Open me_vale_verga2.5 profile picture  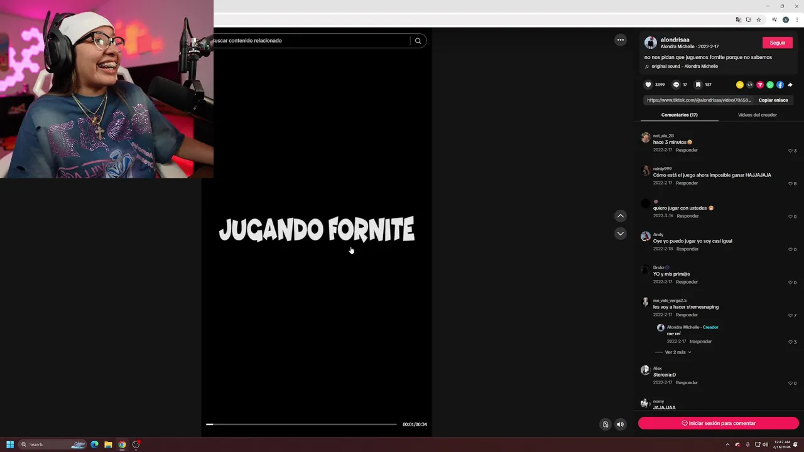pyautogui.click(x=645, y=302)
